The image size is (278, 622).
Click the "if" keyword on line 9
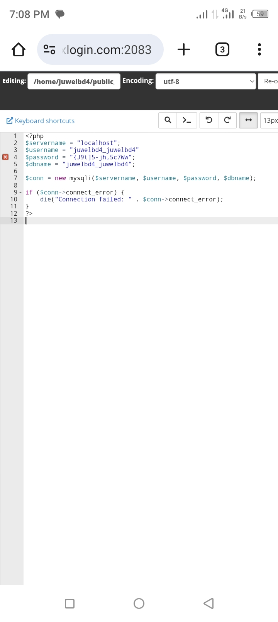pos(29,192)
